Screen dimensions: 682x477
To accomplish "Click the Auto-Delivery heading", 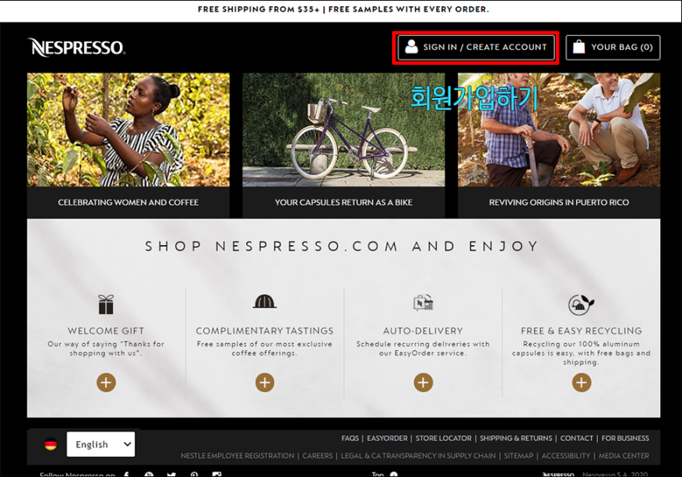I will coord(423,331).
